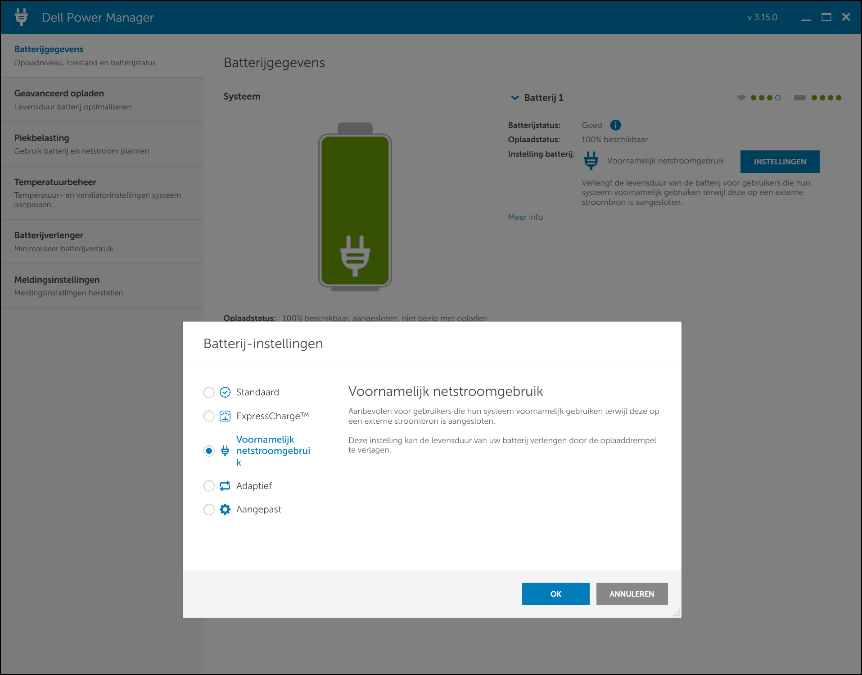Click the heart battery health icon
Viewport: 862px width, 675px height.
pyautogui.click(x=741, y=98)
